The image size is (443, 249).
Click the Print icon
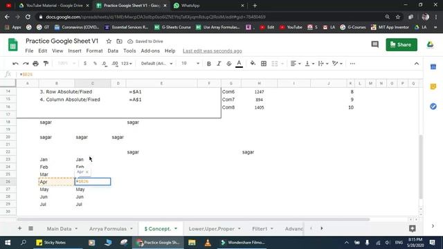[x=35, y=64]
